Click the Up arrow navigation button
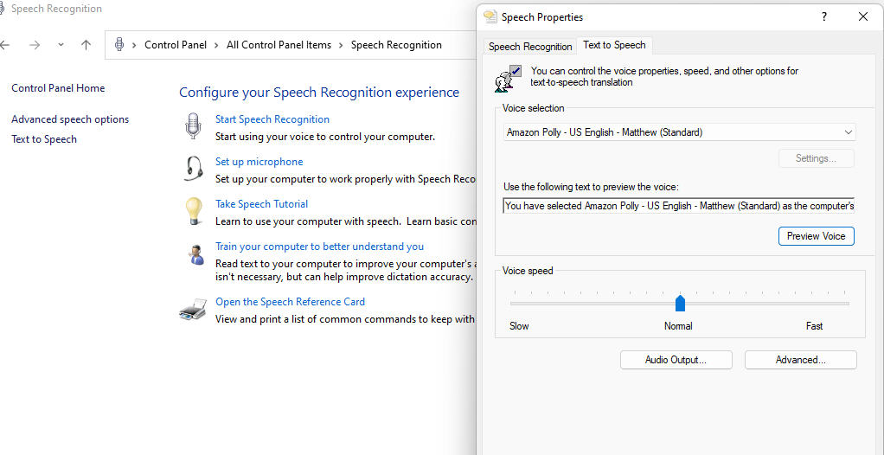Image resolution: width=884 pixels, height=455 pixels. (86, 45)
